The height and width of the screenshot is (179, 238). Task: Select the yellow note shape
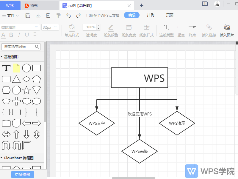(16, 68)
